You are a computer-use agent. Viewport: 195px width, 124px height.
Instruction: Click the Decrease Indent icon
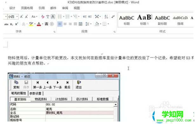tap(85, 16)
